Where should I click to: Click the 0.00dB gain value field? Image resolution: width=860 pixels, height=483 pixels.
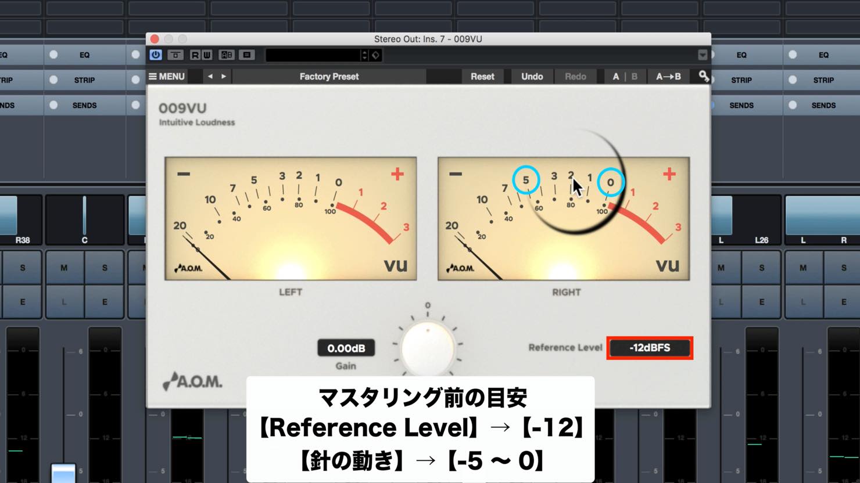[x=346, y=348]
